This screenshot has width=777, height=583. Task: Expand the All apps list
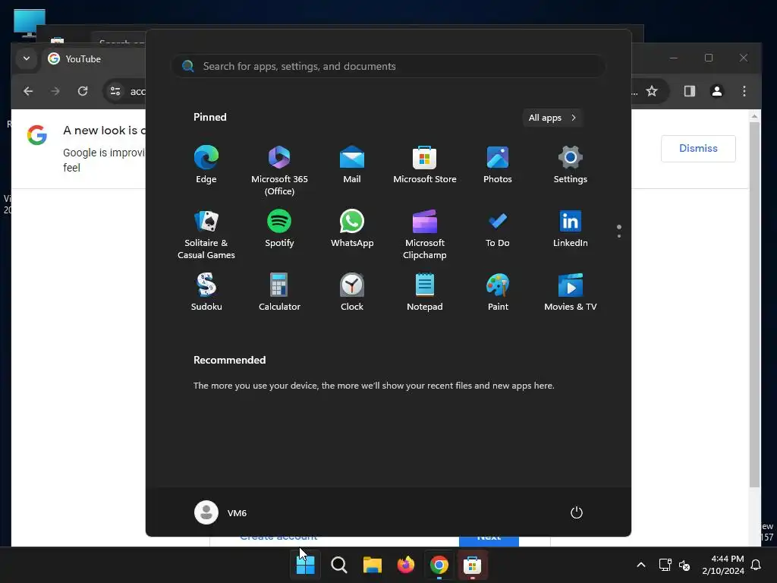coord(552,118)
